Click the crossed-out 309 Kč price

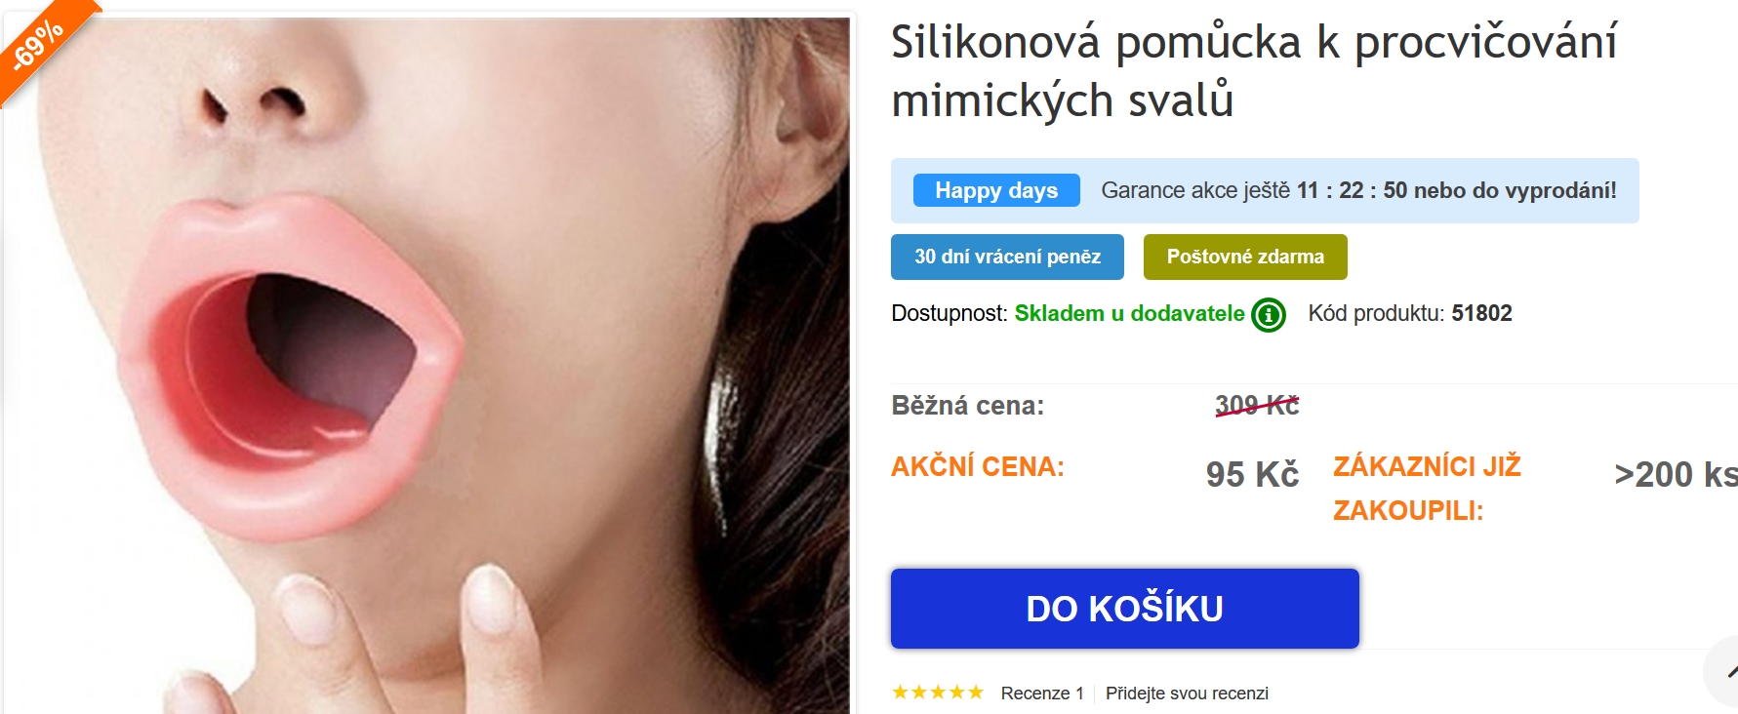pyautogui.click(x=1257, y=405)
